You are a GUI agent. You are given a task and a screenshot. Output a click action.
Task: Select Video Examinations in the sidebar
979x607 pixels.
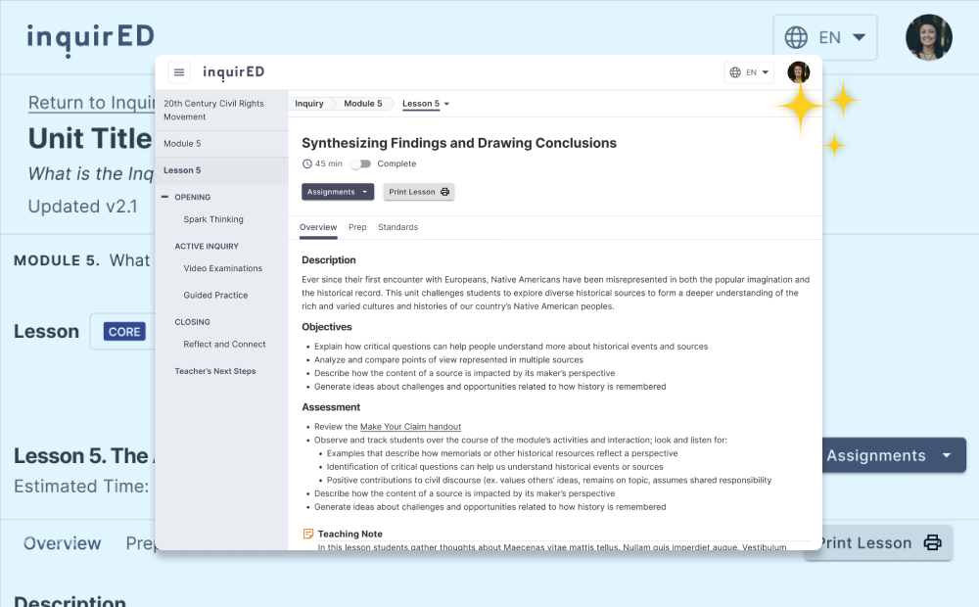[x=222, y=268]
